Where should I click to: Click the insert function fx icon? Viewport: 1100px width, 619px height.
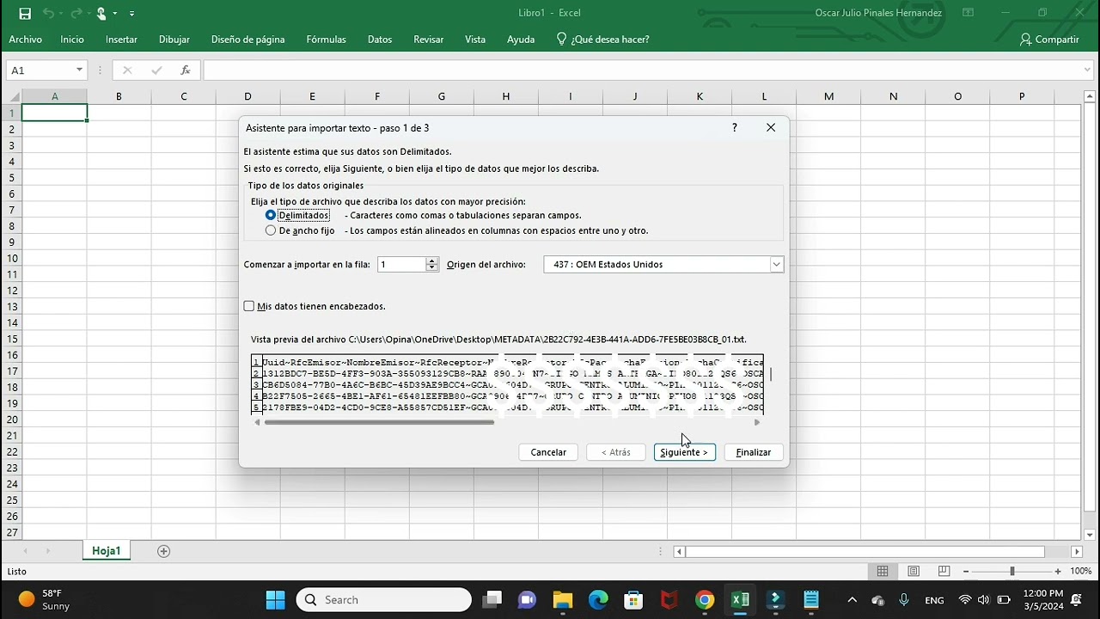[x=185, y=70]
